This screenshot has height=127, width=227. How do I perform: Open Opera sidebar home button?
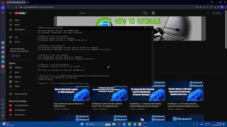click(3, 8)
